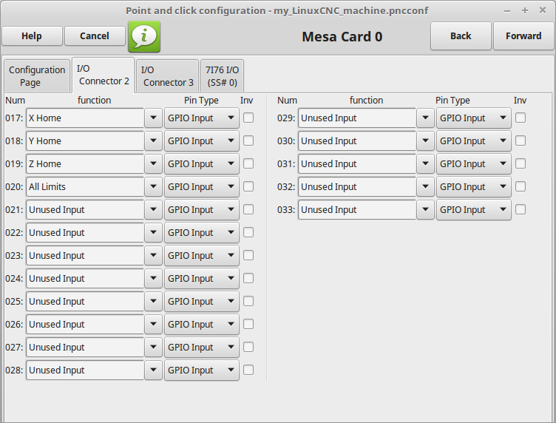Click the green info speech-bubble icon
Viewport: 556px width, 423px height.
tap(144, 36)
